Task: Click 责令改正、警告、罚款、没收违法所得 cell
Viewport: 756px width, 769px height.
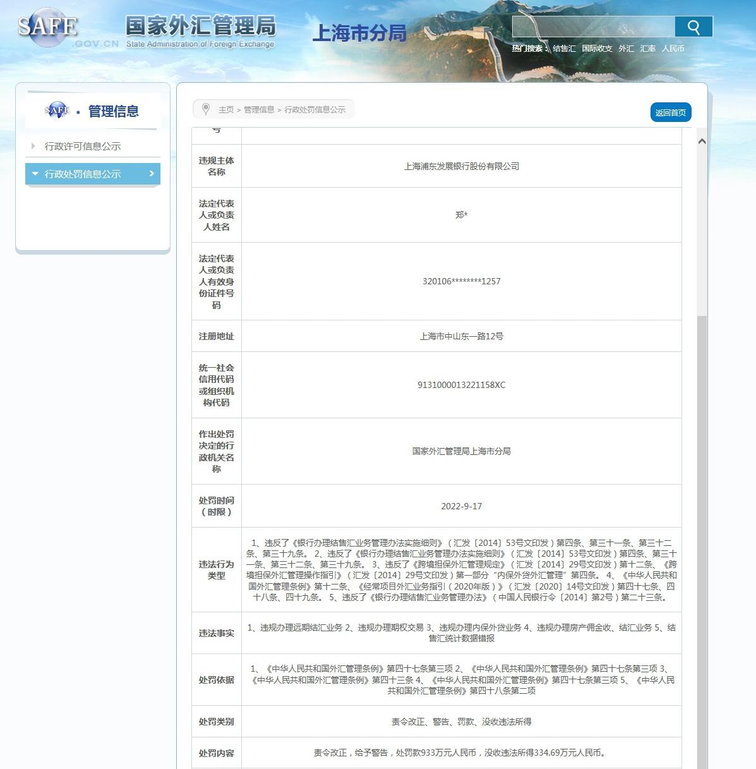Action: click(x=462, y=722)
